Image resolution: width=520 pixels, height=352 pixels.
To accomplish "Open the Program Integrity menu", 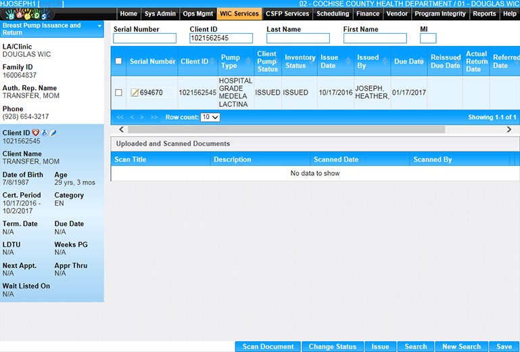I will point(440,14).
